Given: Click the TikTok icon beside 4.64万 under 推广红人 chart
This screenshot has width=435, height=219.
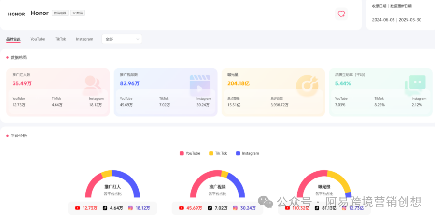Looking at the screenshot, I should point(105,208).
